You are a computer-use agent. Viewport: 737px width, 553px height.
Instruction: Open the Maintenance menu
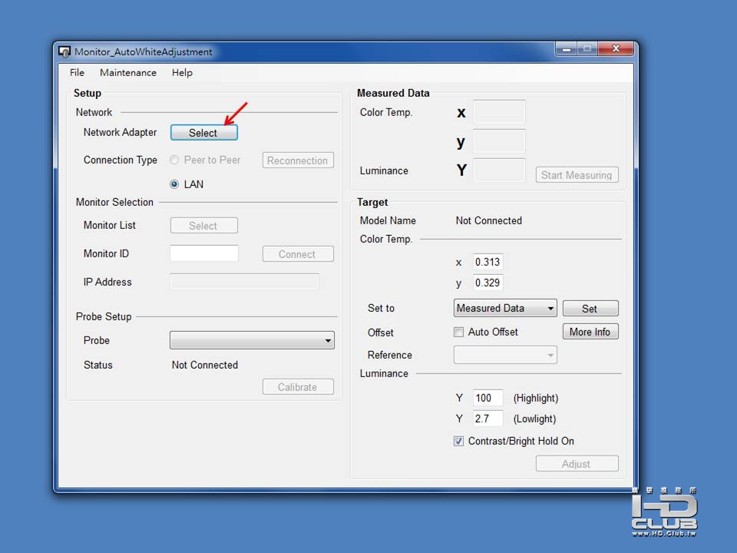point(128,72)
